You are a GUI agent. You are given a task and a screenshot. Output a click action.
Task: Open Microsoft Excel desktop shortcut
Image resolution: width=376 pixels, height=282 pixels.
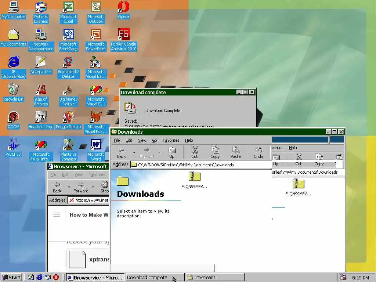pos(68,12)
